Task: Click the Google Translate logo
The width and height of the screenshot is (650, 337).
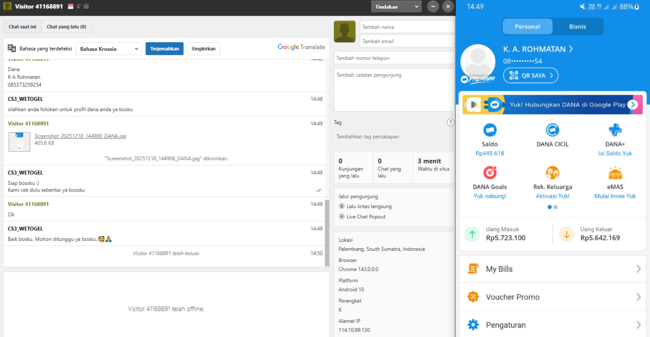Action: (301, 47)
